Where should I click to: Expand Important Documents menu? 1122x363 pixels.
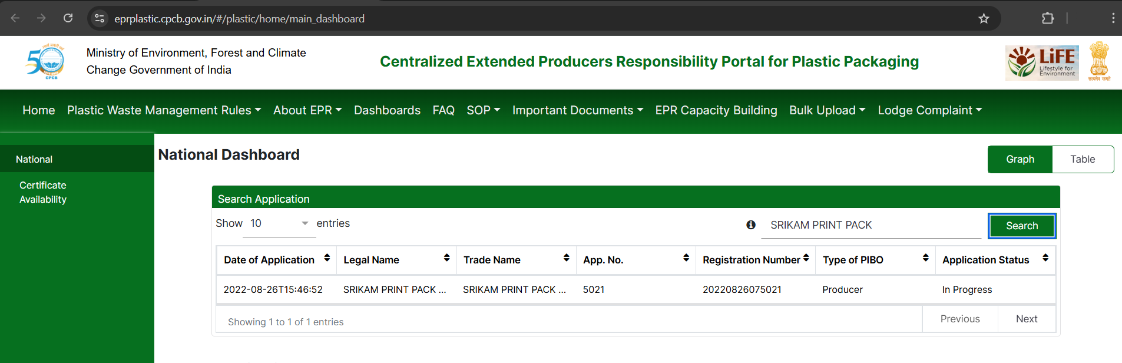click(578, 110)
